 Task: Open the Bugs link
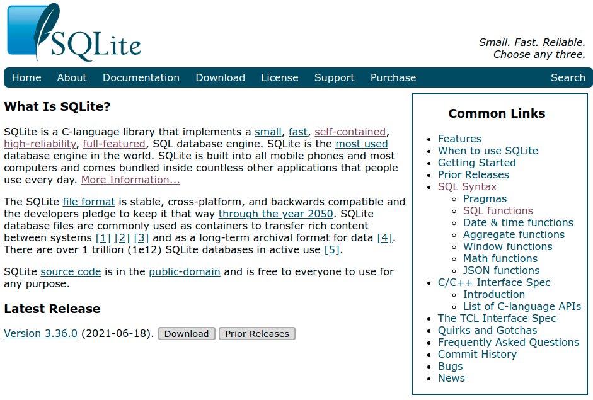(x=451, y=367)
